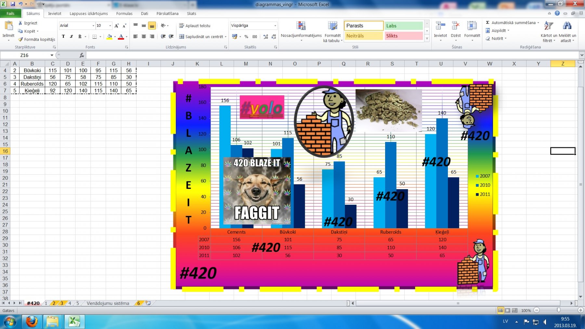Expand Sapludināt un centrēt dropdown arrow
Image resolution: width=585 pixels, height=329 pixels.
click(x=226, y=37)
